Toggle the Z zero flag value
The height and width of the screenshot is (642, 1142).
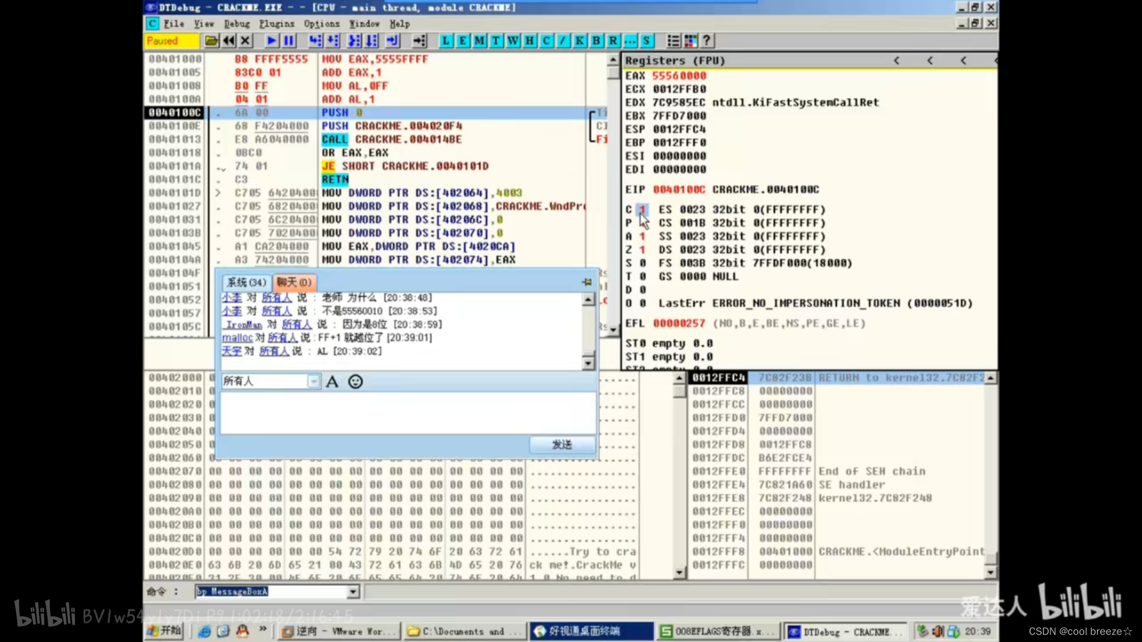pyautogui.click(x=642, y=250)
